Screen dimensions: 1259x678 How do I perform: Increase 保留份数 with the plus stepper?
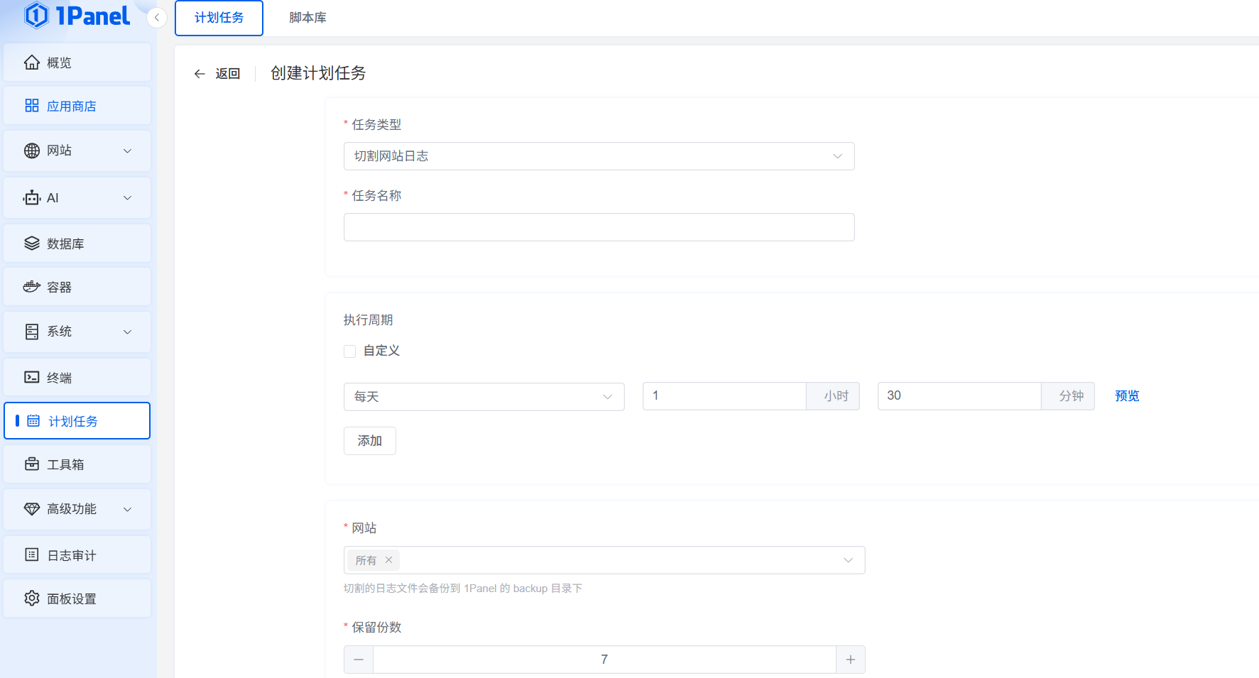[850, 659]
